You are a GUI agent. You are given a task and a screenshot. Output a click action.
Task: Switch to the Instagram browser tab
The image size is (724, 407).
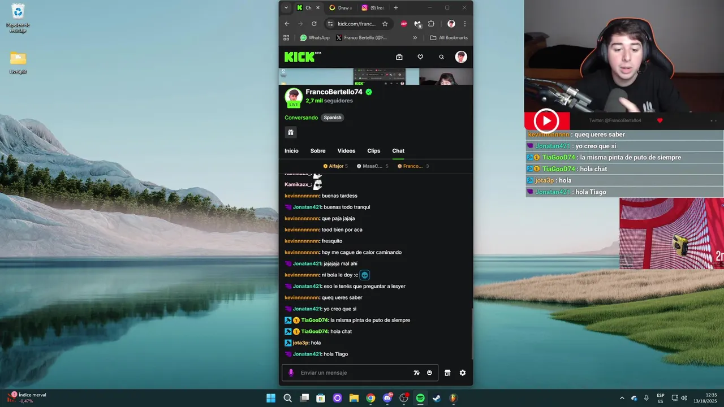tap(373, 7)
